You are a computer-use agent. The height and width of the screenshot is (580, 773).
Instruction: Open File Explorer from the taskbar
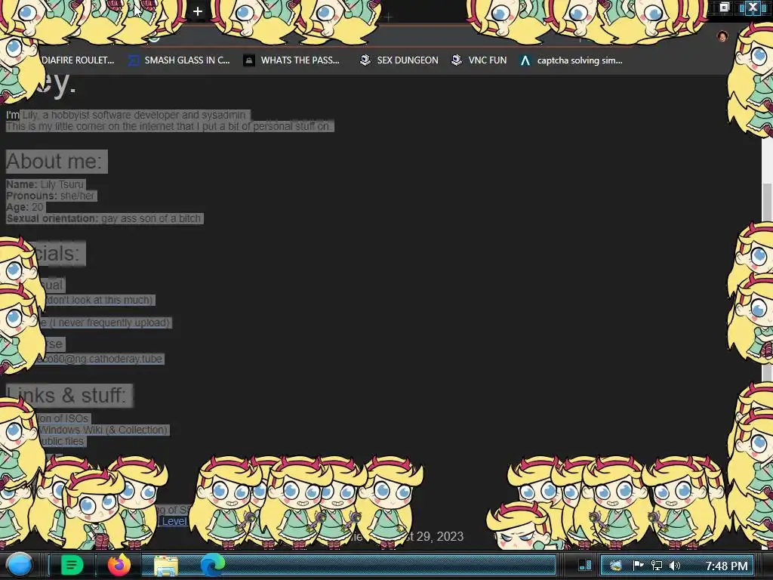pos(166,566)
